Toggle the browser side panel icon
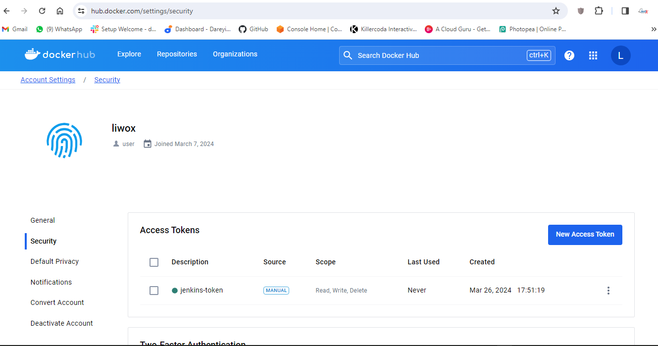The width and height of the screenshot is (658, 346). [625, 11]
